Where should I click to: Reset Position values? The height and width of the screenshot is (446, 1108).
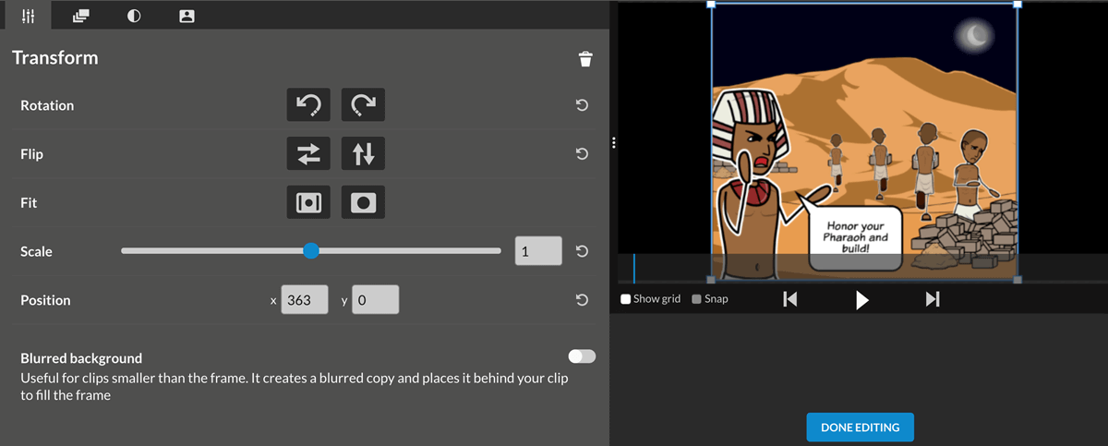pyautogui.click(x=582, y=300)
